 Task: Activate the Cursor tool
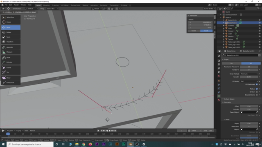pos(11,22)
